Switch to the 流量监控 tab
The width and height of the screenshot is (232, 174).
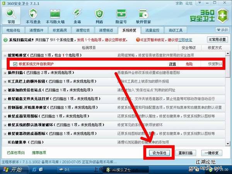(x=152, y=30)
